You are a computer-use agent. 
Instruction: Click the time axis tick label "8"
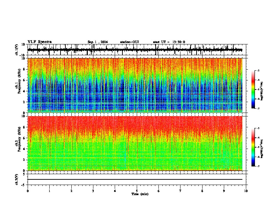202,191
